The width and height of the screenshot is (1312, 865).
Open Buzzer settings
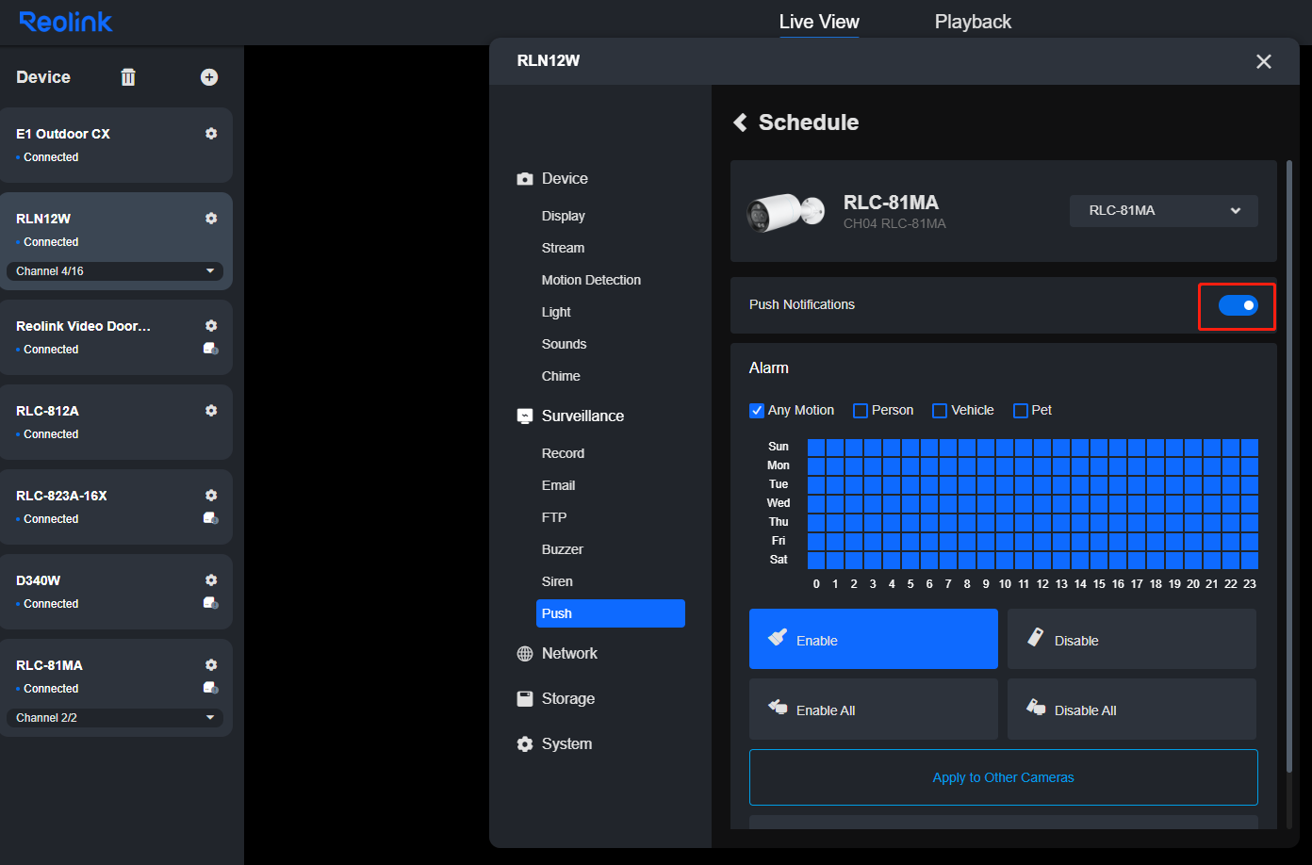click(x=563, y=549)
